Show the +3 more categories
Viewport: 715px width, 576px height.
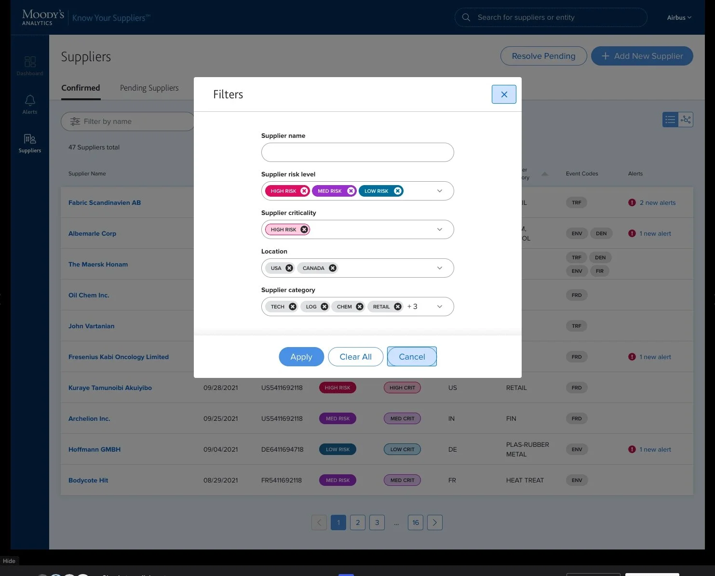click(412, 307)
